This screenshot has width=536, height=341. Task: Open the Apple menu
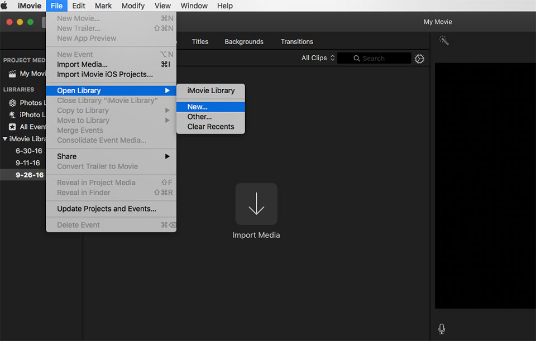pyautogui.click(x=4, y=6)
